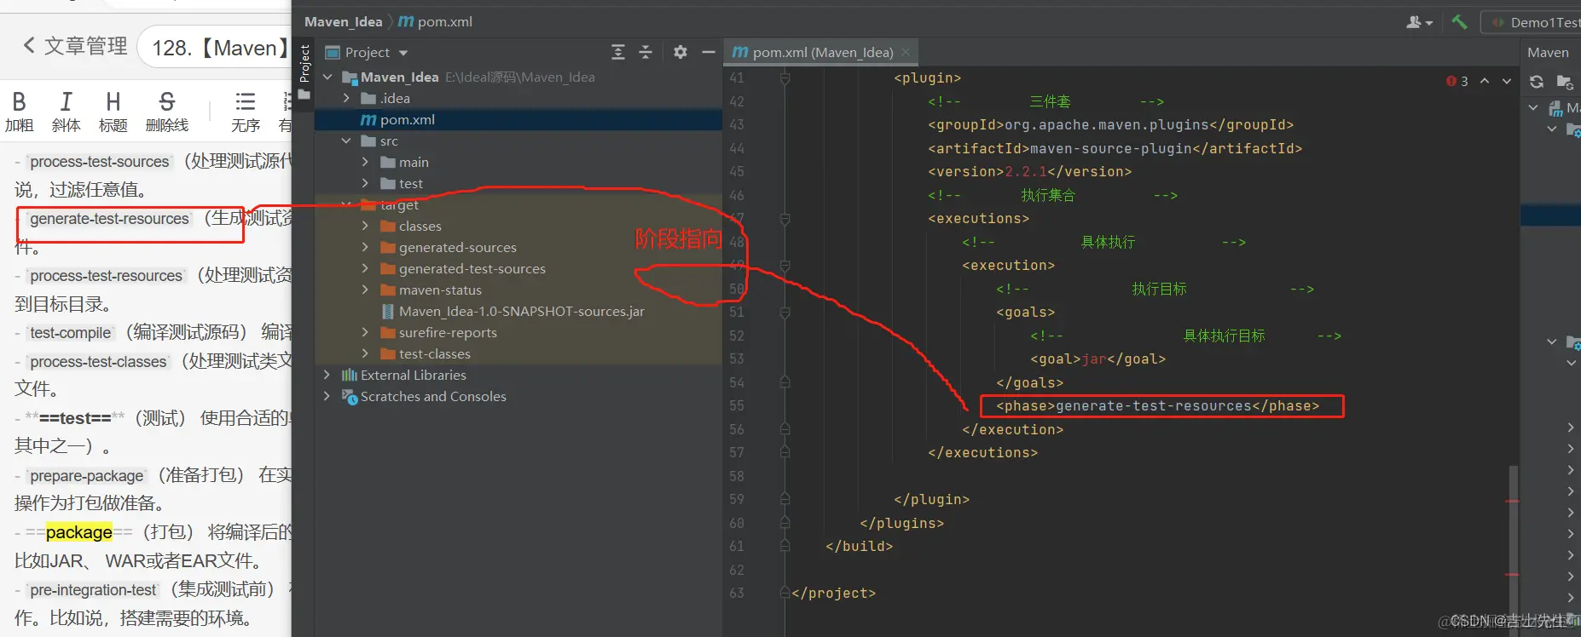Open the Demo1Test run configuration selector

click(1532, 22)
